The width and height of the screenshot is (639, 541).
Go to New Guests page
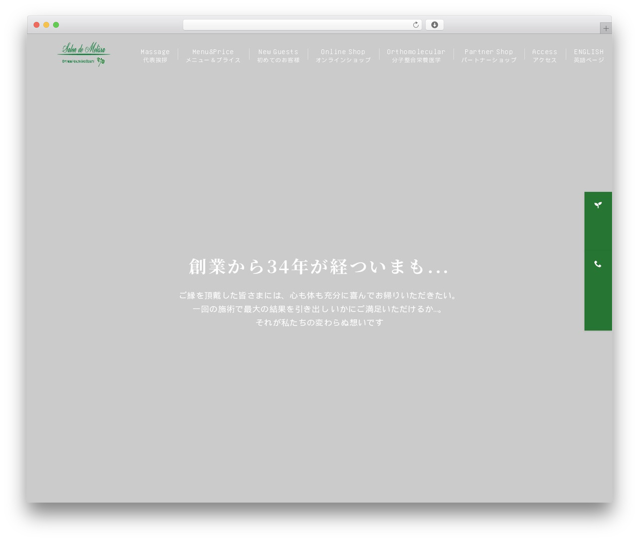click(278, 55)
